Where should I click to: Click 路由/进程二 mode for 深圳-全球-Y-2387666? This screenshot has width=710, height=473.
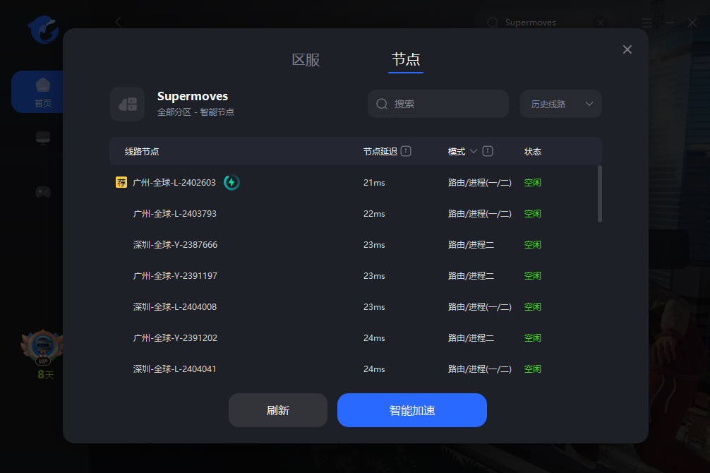pyautogui.click(x=471, y=245)
